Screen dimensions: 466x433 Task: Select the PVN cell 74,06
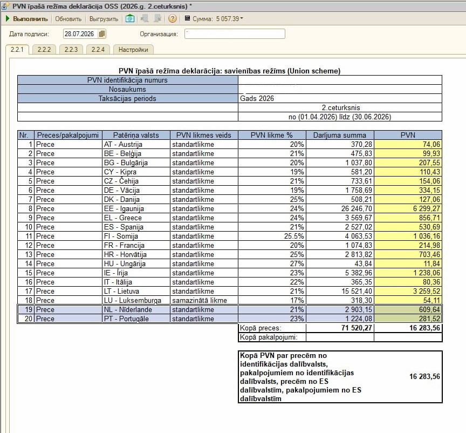tap(408, 144)
